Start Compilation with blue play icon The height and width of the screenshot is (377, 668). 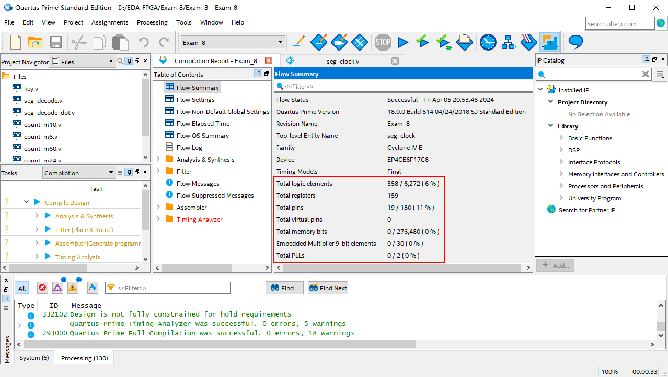tap(402, 42)
